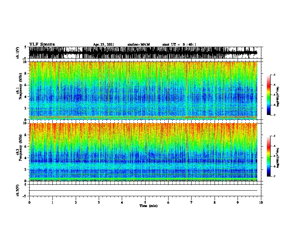Click the flat ch.3 voltage trace line

[143, 191]
